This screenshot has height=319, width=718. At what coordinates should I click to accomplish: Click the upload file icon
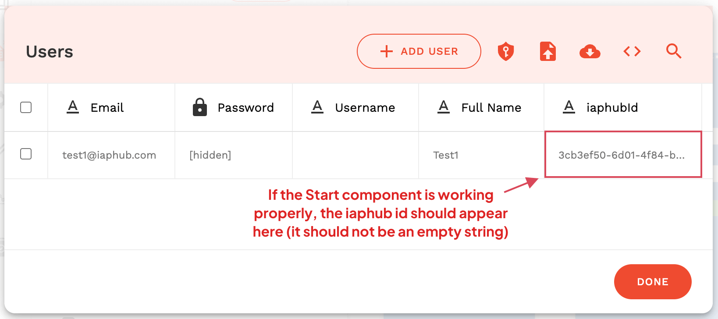548,51
